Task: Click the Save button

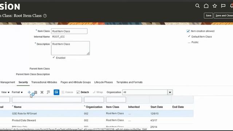Action: click(209, 16)
